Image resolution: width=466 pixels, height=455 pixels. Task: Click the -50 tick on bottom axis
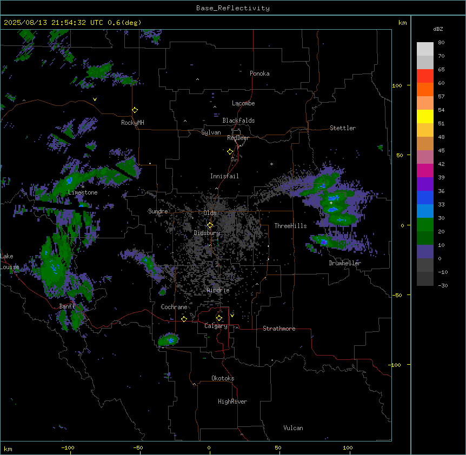[x=138, y=447]
